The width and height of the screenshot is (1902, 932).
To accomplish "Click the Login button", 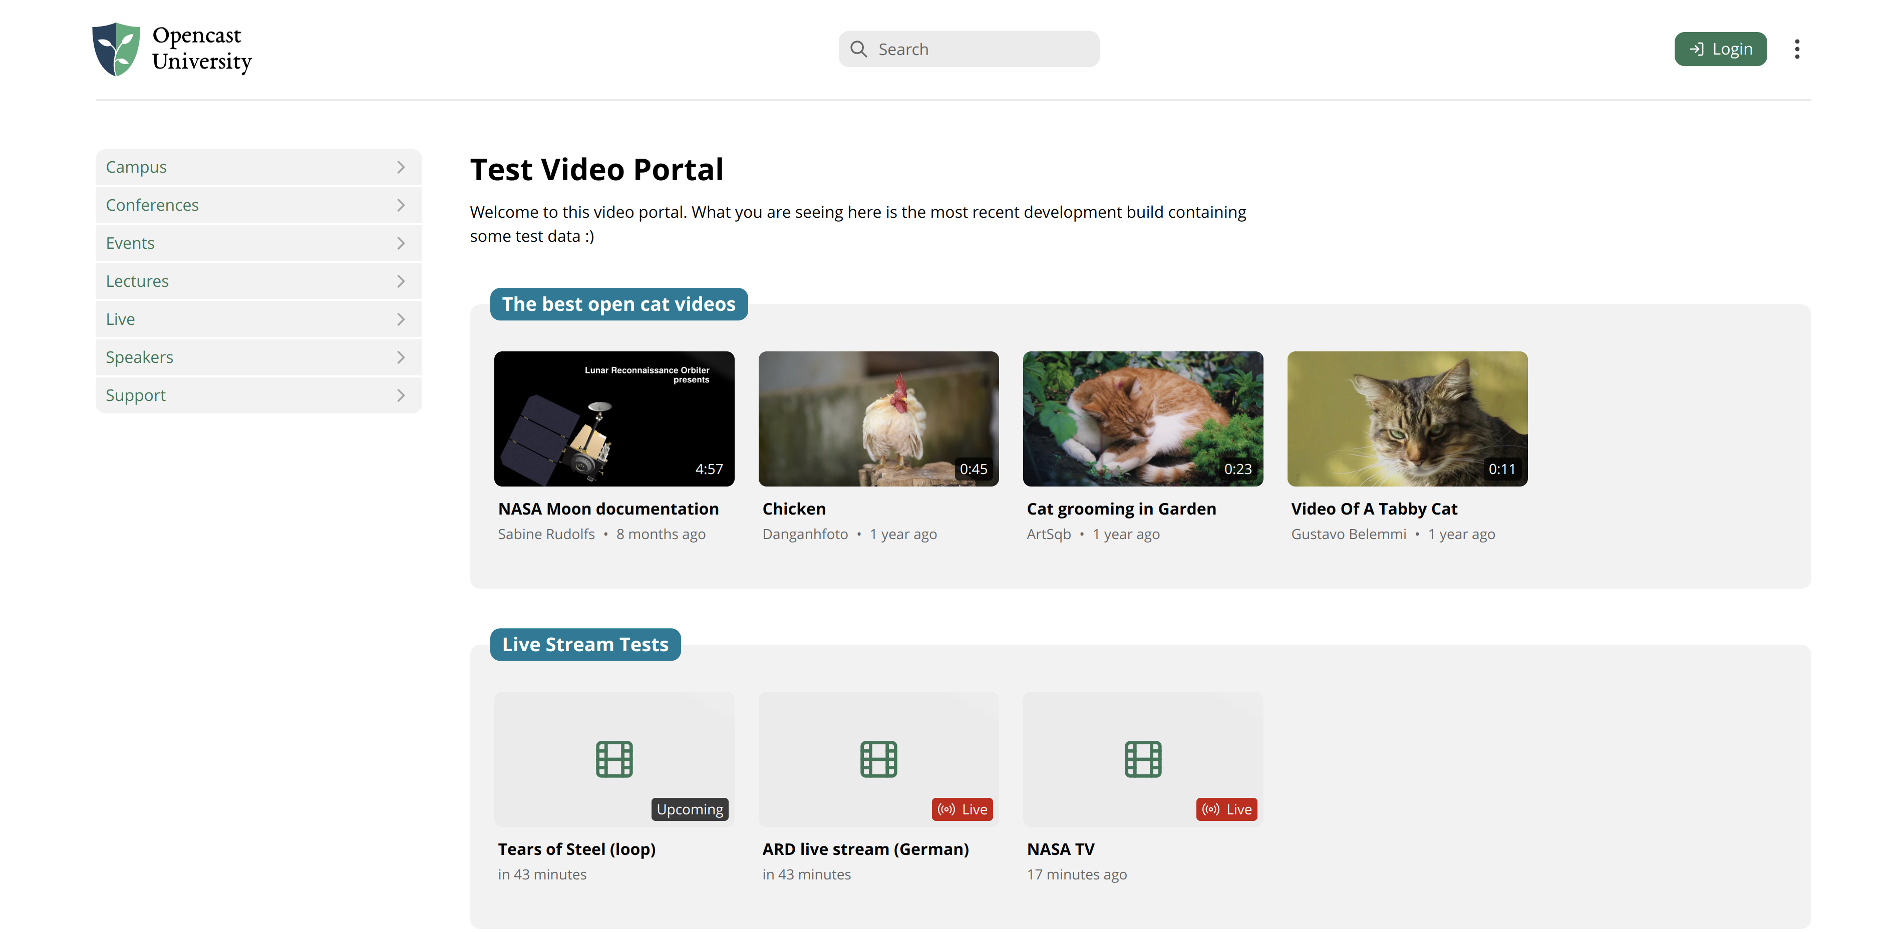I will tap(1720, 49).
